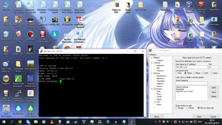The width and height of the screenshot is (222, 125).
Task: Open the JMM Server desktop icon
Action: 190,21
